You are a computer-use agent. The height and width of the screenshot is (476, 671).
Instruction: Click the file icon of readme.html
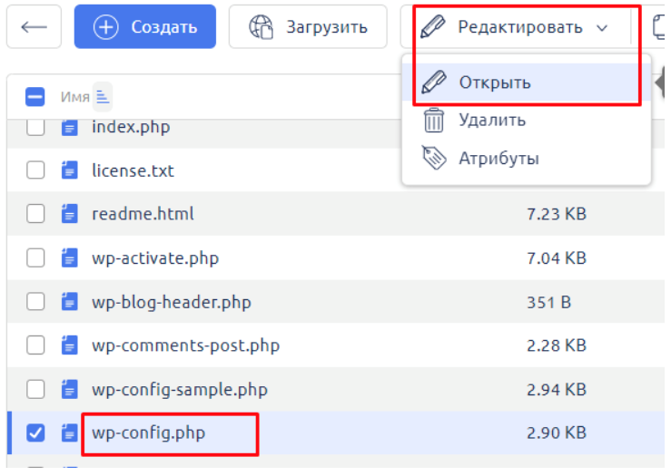pyautogui.click(x=70, y=214)
